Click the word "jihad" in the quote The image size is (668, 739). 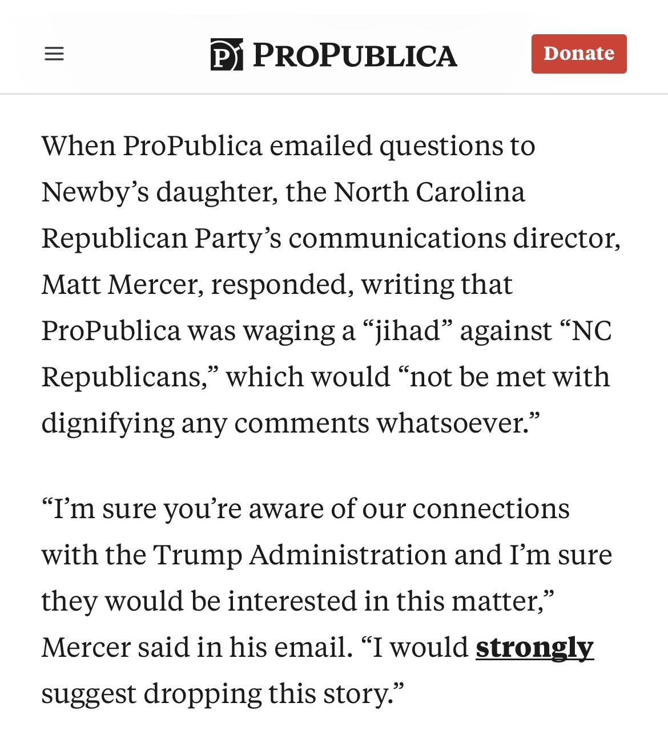click(x=408, y=330)
